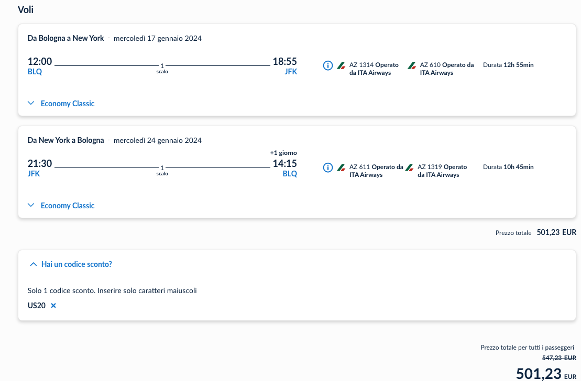Click ITA Airways logo next to AZ 610
This screenshot has width=581, height=381.
[412, 65]
